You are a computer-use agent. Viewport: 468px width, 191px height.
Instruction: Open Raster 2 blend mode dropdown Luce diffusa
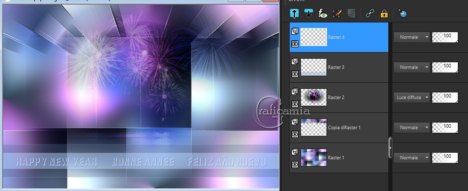pos(412,98)
